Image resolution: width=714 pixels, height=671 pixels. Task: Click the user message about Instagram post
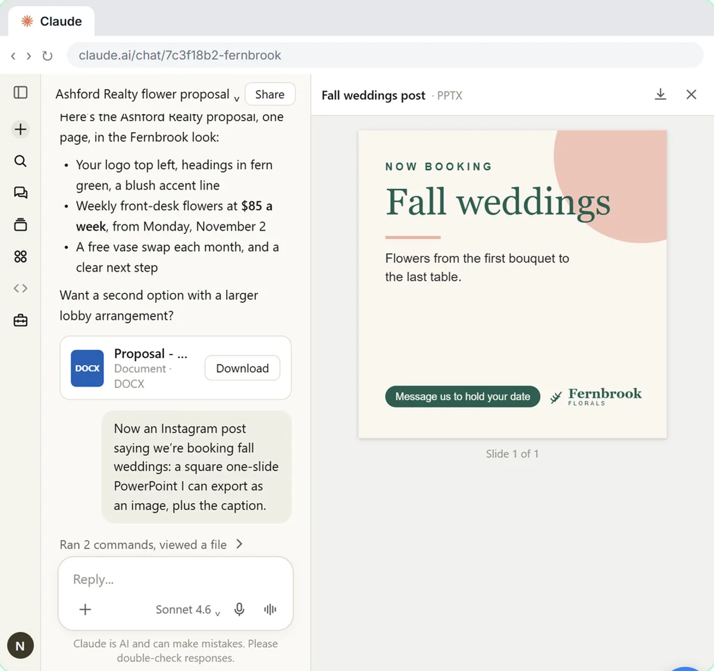pos(196,467)
